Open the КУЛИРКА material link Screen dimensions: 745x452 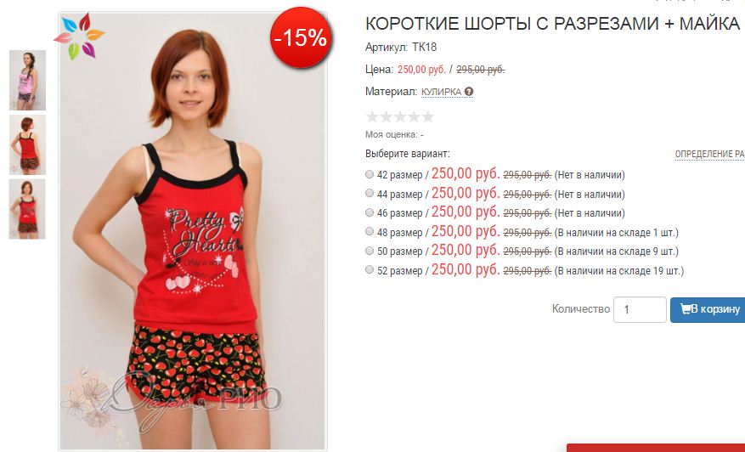click(442, 92)
